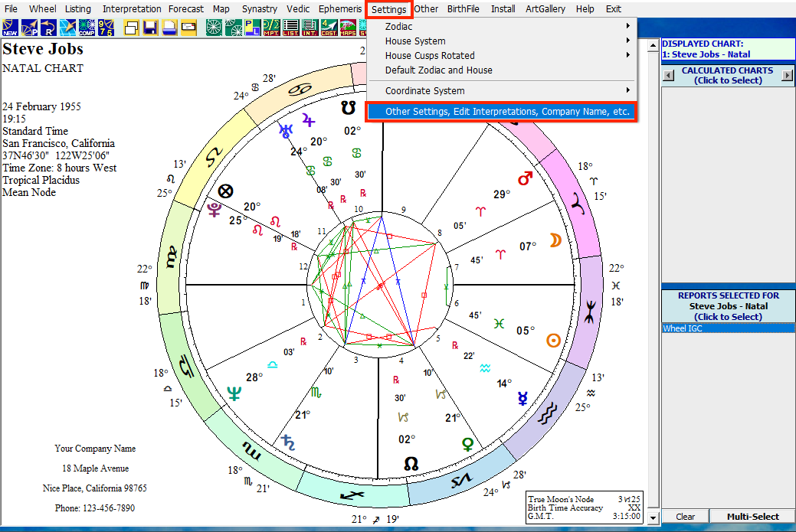Click the calculated charts right arrow

787,76
